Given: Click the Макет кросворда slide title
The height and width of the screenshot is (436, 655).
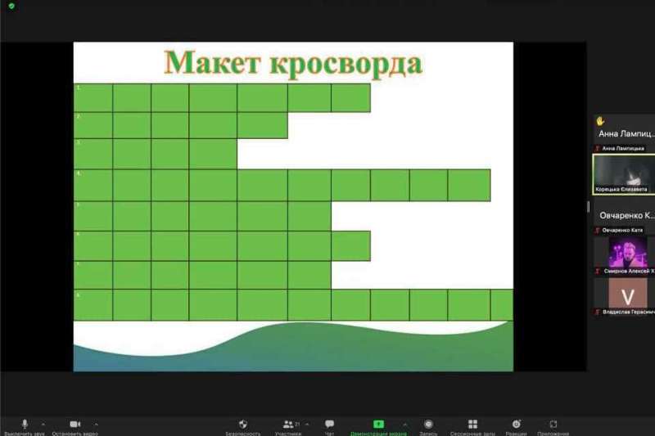Looking at the screenshot, I should point(293,63).
